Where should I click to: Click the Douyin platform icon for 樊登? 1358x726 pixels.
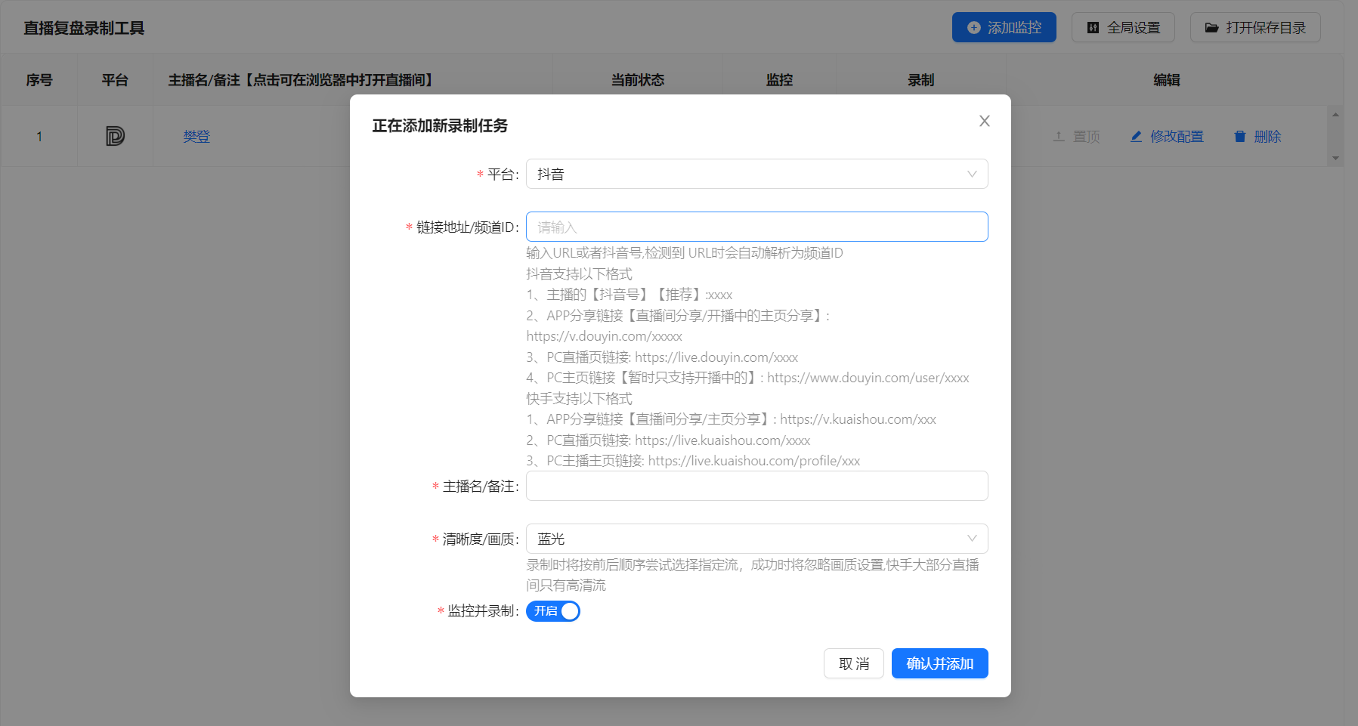[x=115, y=136]
